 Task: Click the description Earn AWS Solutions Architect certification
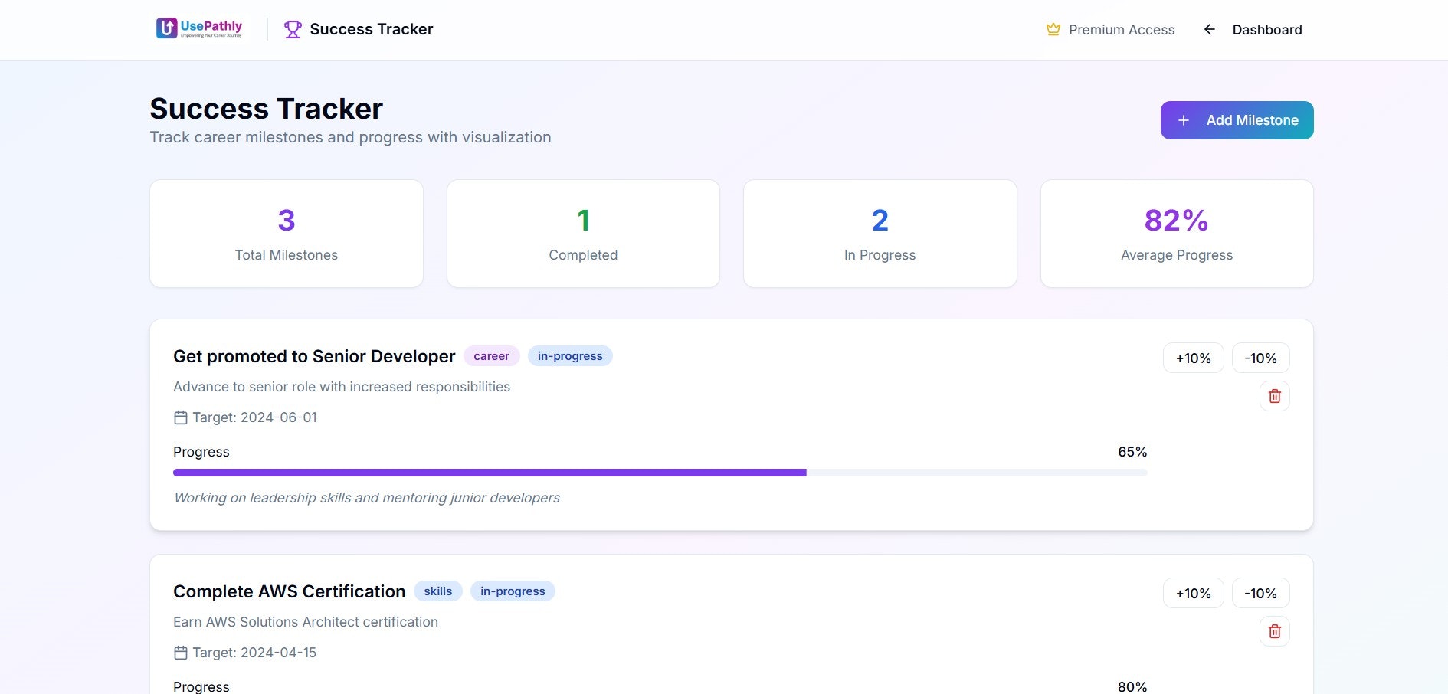tap(306, 622)
